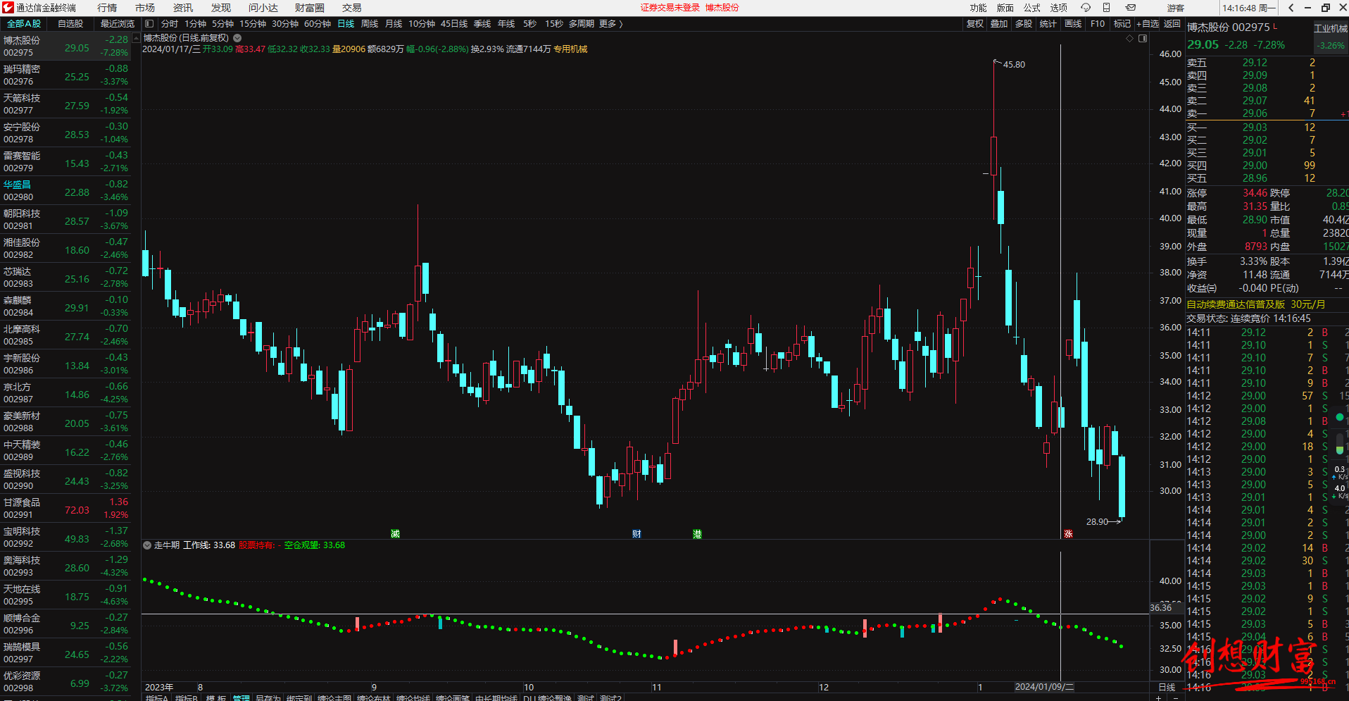Screen dimensions: 1349x701
Task: Select 华盛昌 002980 in stock list
Action: (x=65, y=190)
